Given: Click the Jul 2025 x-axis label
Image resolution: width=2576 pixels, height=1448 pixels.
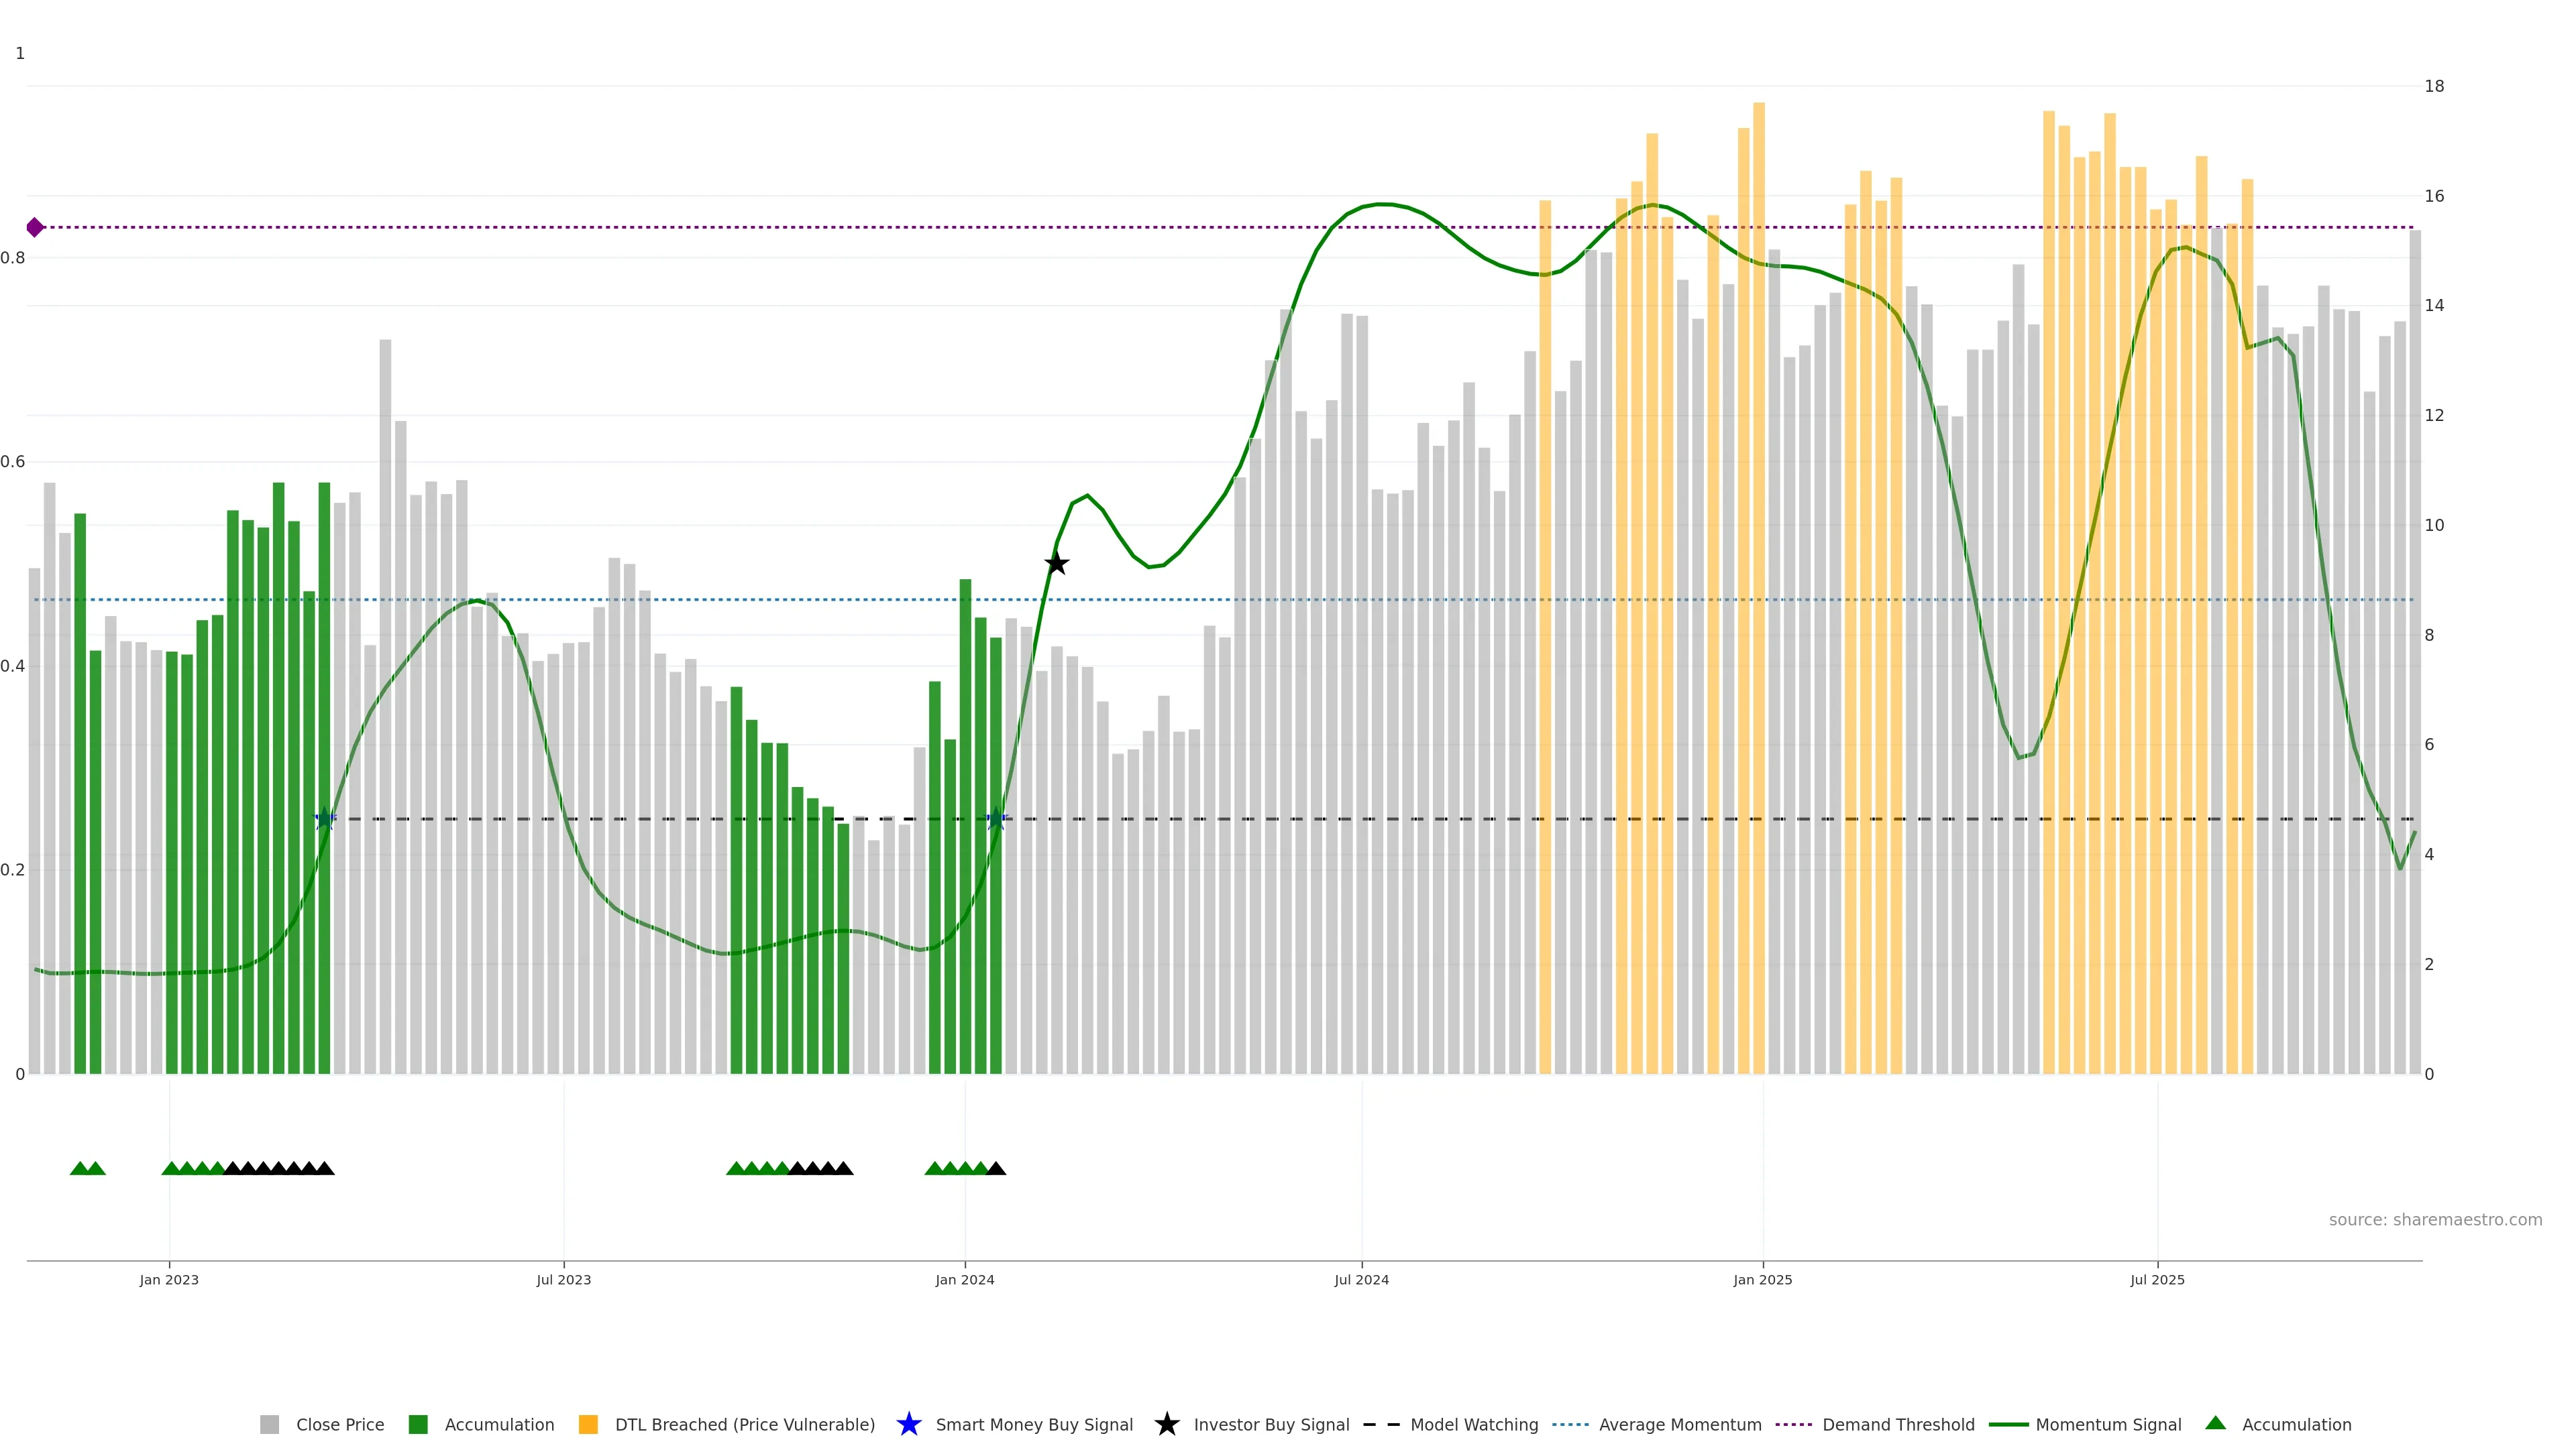Looking at the screenshot, I should point(2157,1279).
